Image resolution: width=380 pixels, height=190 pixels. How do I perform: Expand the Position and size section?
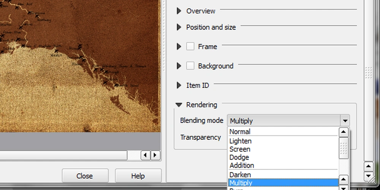179,27
